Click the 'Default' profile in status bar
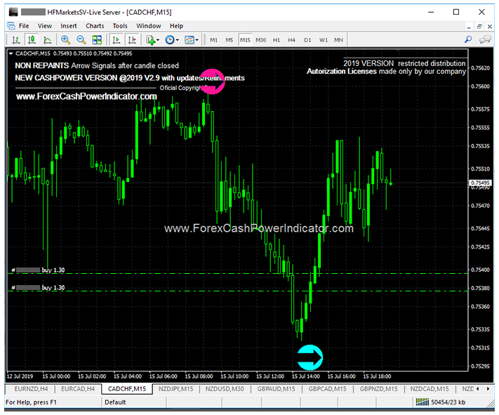The image size is (499, 415). click(115, 402)
